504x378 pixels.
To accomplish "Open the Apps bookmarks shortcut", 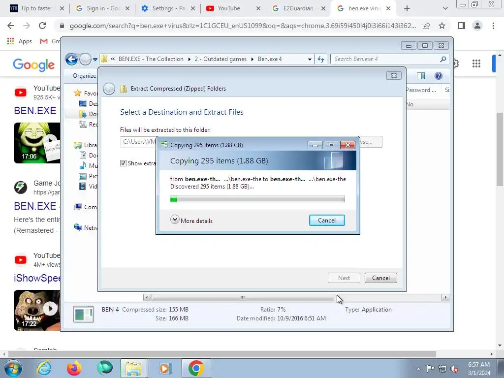I will [x=19, y=41].
